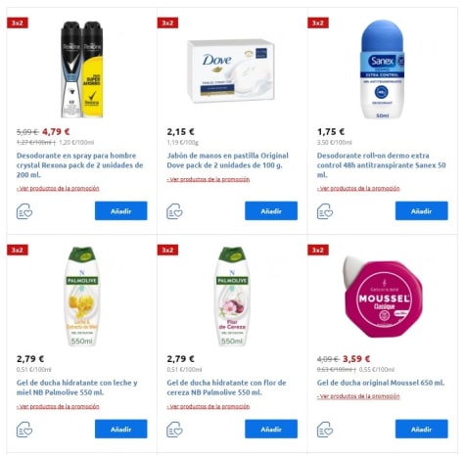Image resolution: width=465 pixels, height=455 pixels.
Task: Add Sanex roll-on deodorant to cart
Action: tap(422, 210)
